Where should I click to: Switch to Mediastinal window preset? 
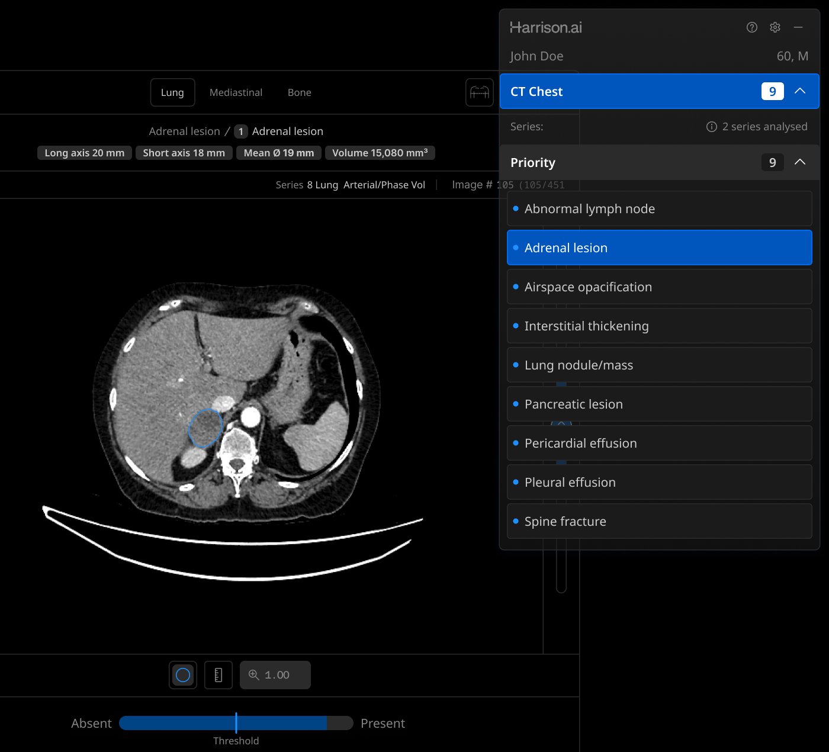(x=236, y=92)
